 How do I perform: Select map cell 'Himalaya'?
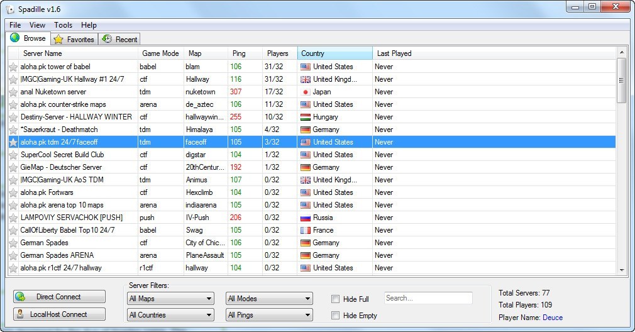tap(199, 130)
